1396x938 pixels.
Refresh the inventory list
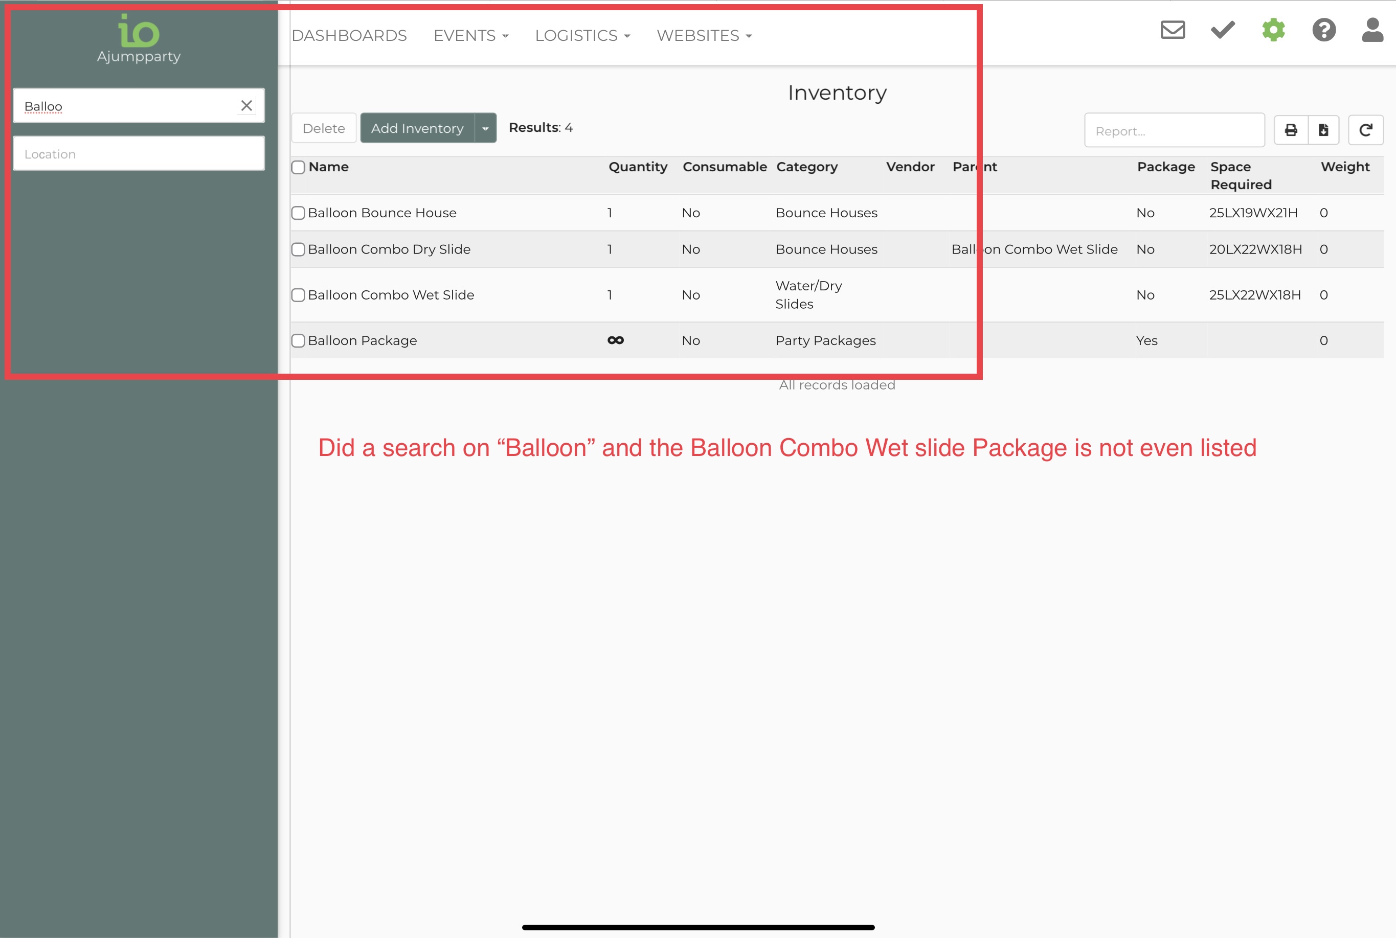click(1365, 130)
